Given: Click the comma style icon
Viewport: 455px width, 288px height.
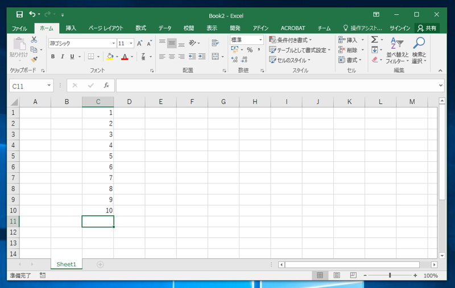Looking at the screenshot, I should click(259, 50).
